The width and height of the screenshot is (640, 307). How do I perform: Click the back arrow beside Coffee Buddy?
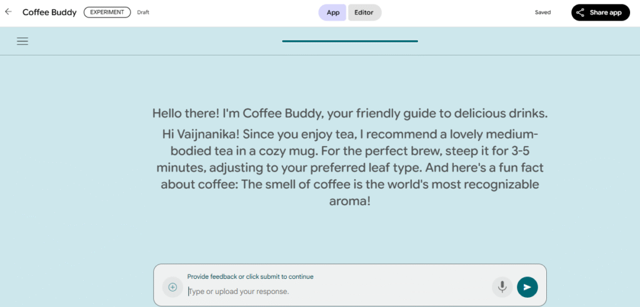pos(8,12)
